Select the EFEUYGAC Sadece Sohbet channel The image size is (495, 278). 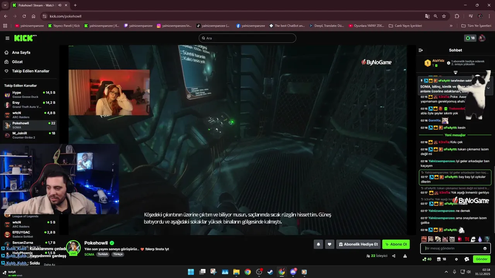[x=30, y=234]
